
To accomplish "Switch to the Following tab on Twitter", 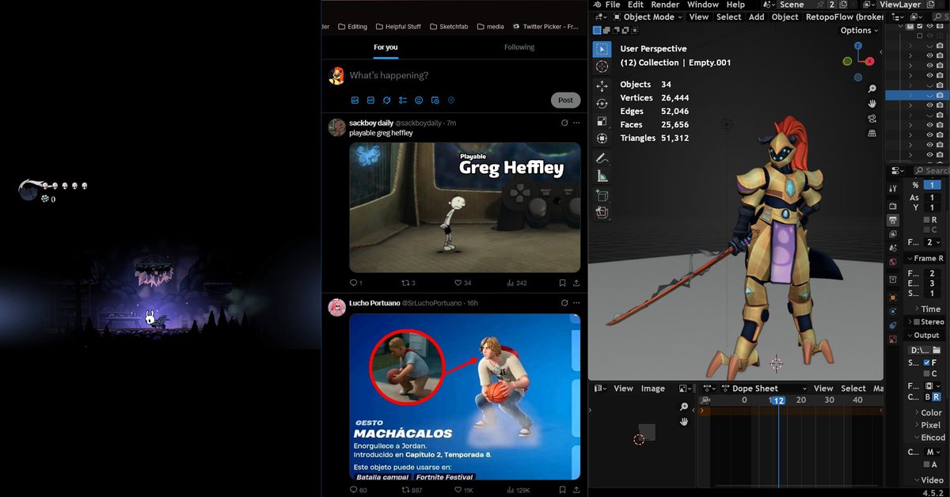I will (519, 47).
